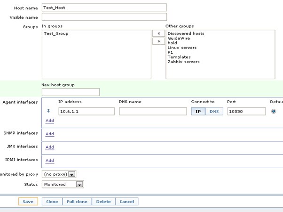283x212 pixels.
Task: Click the move-left « groups arrow button
Action: click(x=158, y=34)
